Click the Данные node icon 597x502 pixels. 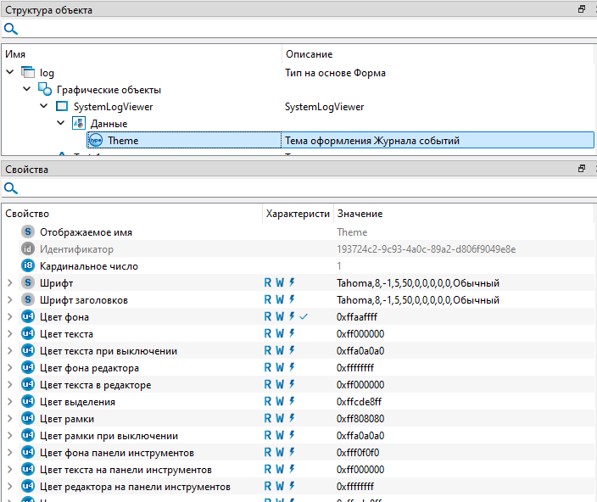(79, 124)
